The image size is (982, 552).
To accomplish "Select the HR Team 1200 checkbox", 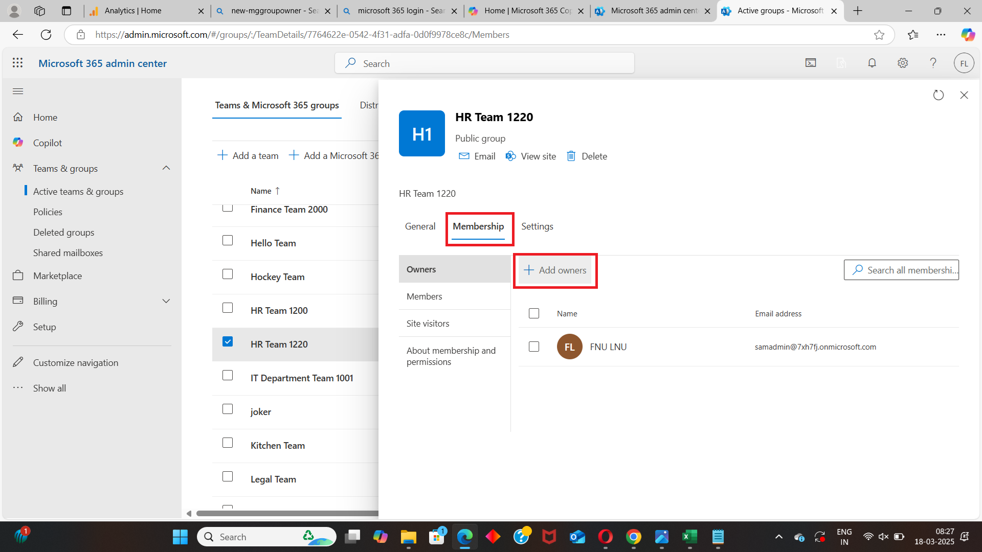I will [x=228, y=308].
